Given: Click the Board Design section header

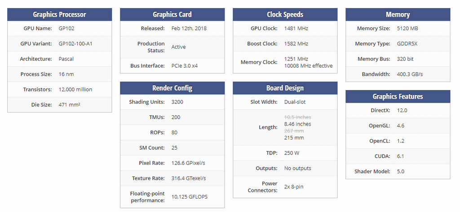Looking at the screenshot, I should [285, 88].
